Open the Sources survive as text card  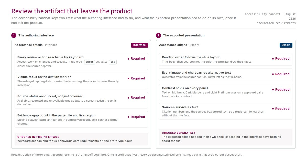pos(226,111)
